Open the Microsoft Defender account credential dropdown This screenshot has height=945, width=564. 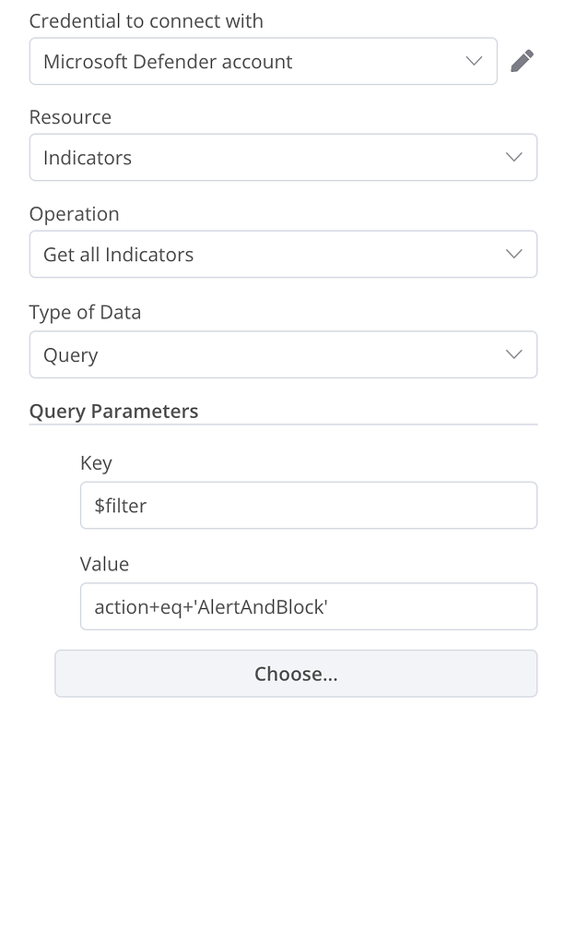pos(263,61)
